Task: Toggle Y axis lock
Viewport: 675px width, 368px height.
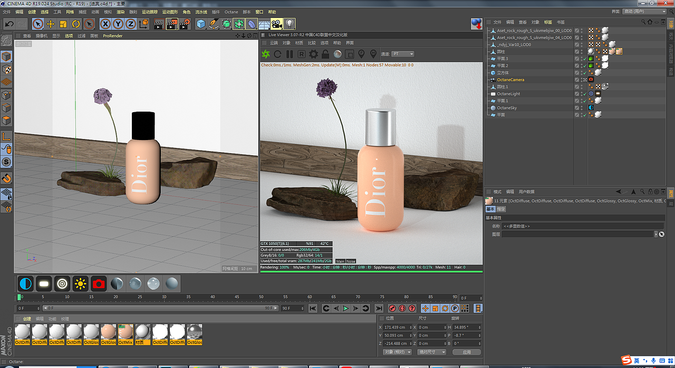Action: coord(118,24)
